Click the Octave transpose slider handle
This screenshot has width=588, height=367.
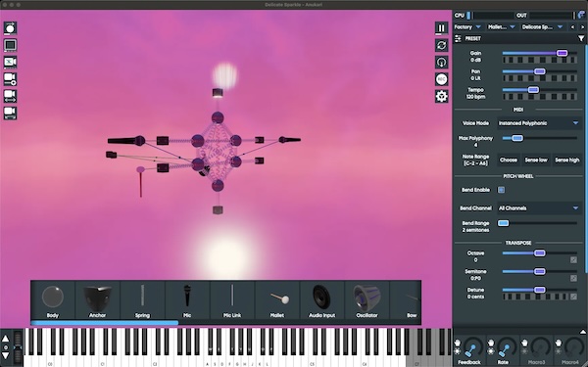(540, 253)
